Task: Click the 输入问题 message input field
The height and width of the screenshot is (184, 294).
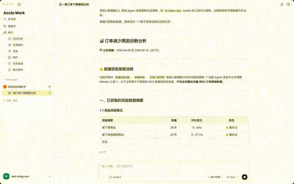Action: pyautogui.click(x=153, y=166)
